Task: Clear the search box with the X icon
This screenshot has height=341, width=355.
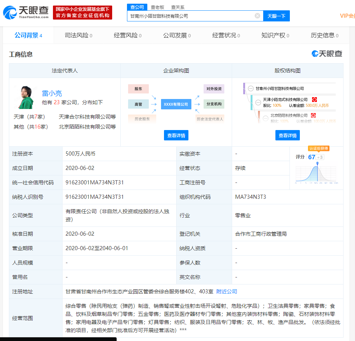Action: tap(257, 16)
